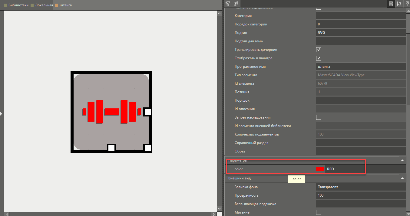
Task: Collapse the Параметры section
Action: click(402, 160)
